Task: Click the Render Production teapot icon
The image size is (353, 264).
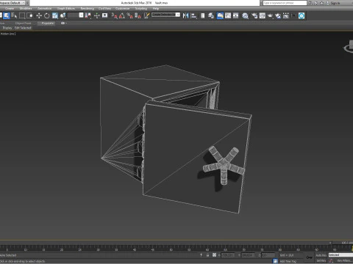Action: pos(270,15)
